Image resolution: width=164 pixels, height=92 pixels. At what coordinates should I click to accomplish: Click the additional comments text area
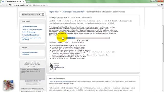[33, 74]
